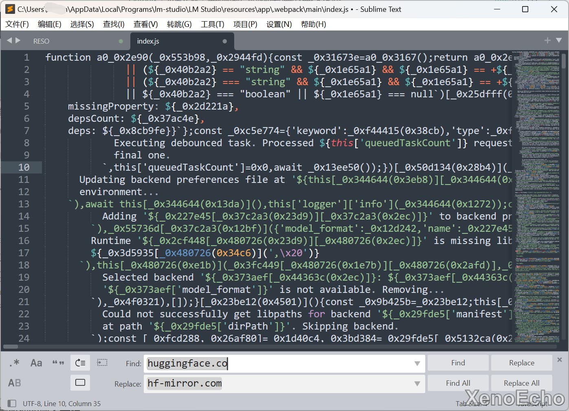Open the Find history dropdown
The height and width of the screenshot is (411, 569).
pos(417,363)
